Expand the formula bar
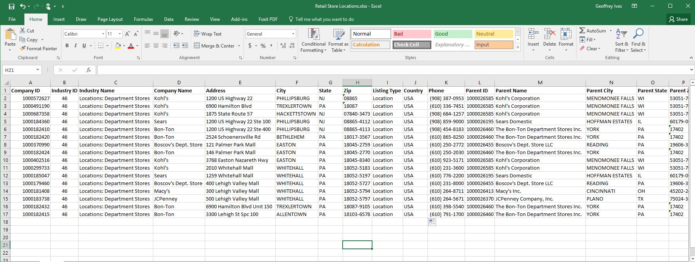 (692, 70)
